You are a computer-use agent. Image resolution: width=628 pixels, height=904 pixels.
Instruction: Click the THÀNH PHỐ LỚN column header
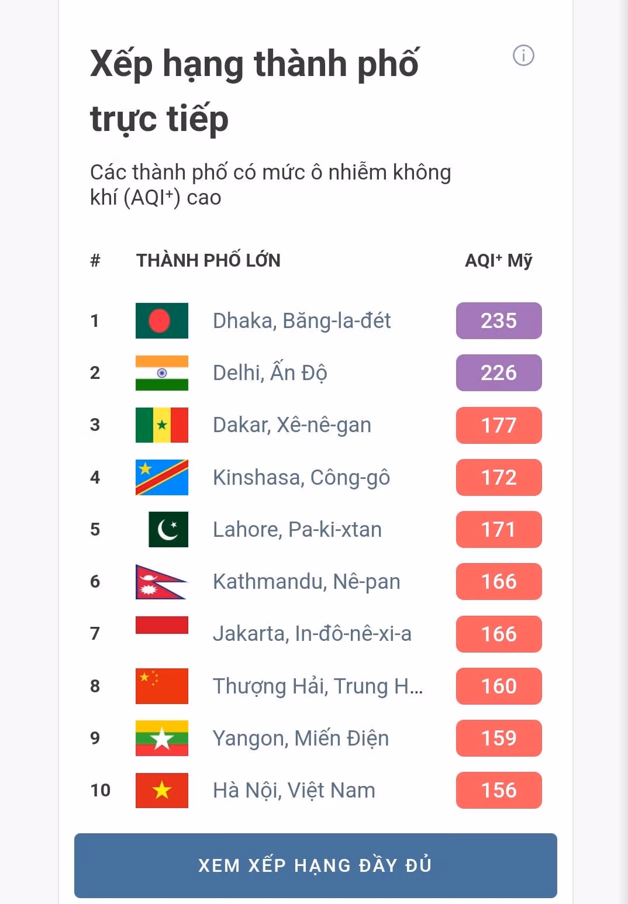pos(208,260)
